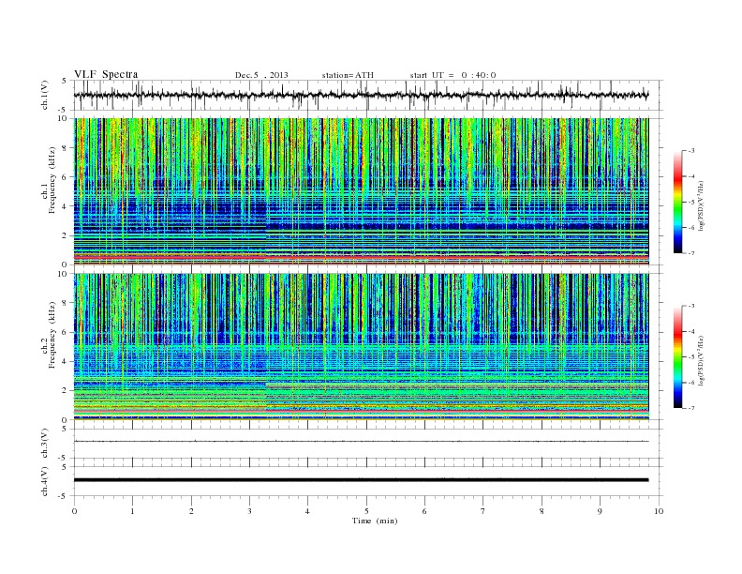Click the "-7" tick on ch.1 colorbar

(x=691, y=253)
